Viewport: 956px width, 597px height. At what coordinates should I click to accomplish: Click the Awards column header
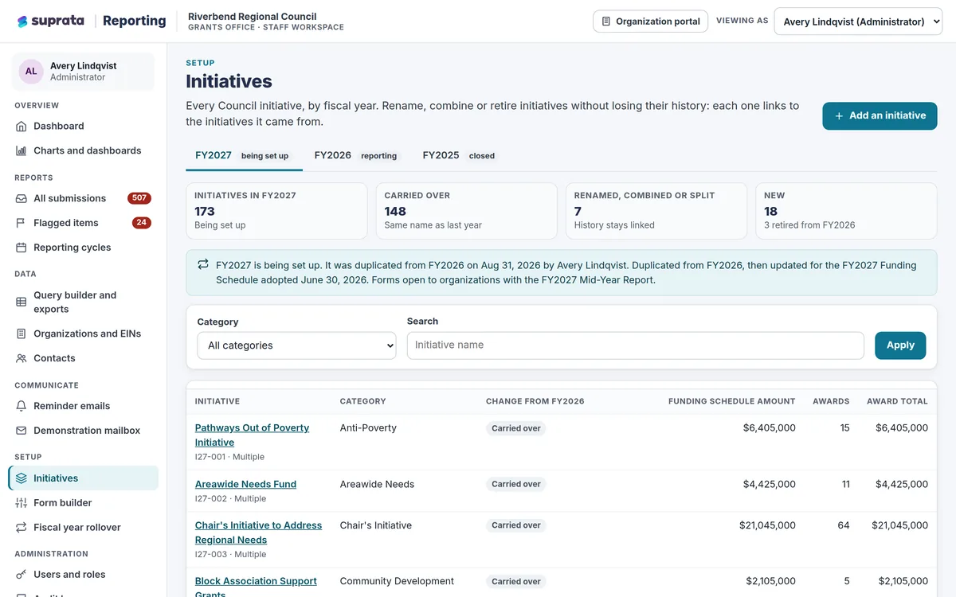tap(831, 401)
